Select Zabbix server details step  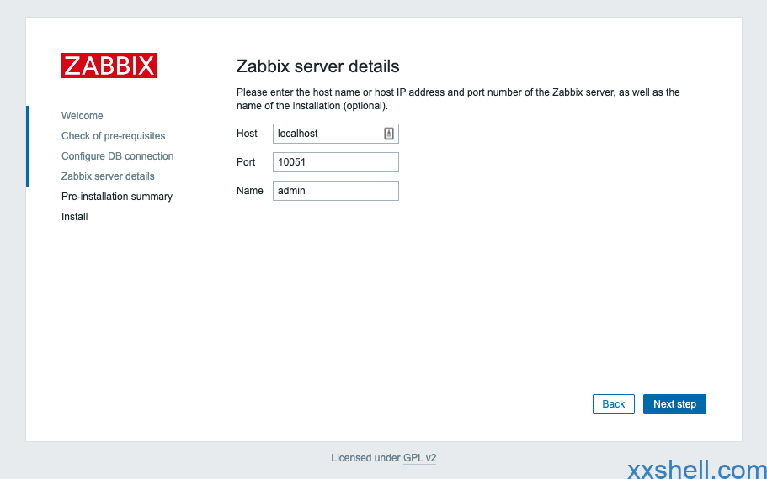(x=108, y=176)
